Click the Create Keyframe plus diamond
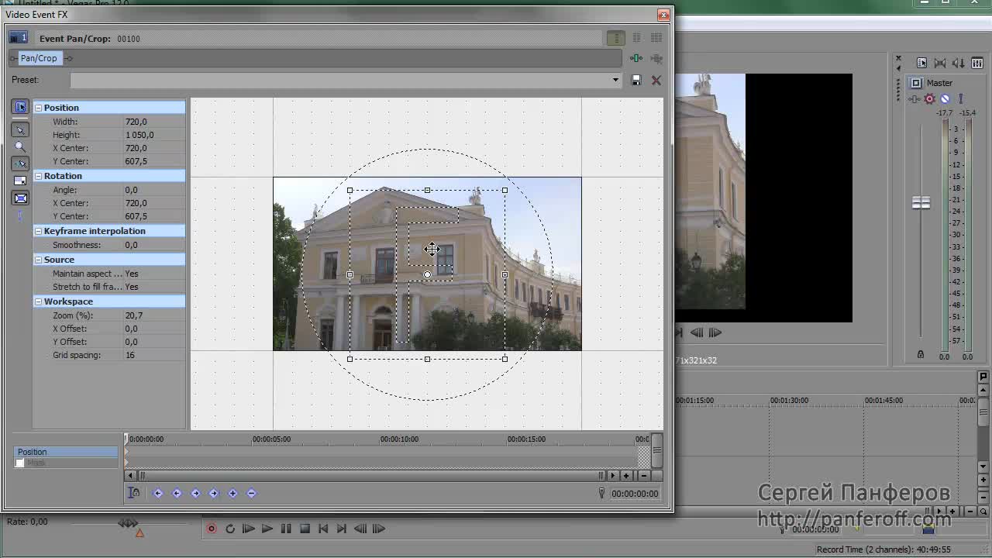Screen dimensions: 992x558 (232, 493)
